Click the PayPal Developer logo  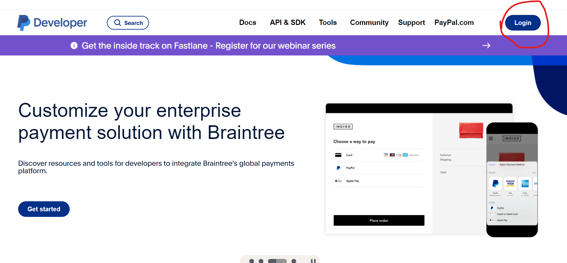tap(52, 23)
